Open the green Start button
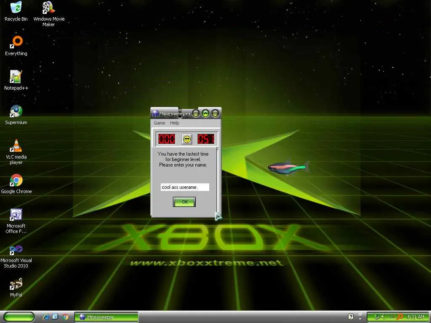Viewport: 431px width, 323px height. (x=19, y=317)
